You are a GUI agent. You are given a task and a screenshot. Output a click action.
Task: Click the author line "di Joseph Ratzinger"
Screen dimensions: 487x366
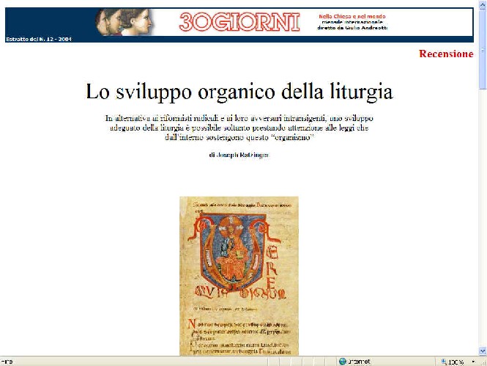tap(239, 155)
